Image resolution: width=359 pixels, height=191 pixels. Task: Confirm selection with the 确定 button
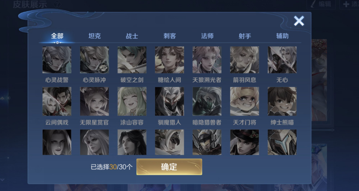point(169,167)
